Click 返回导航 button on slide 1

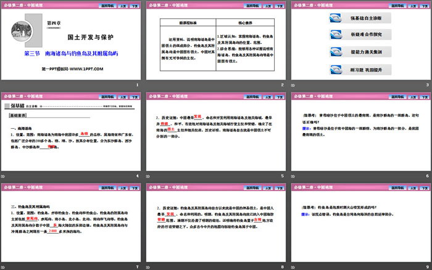pos(107,6)
